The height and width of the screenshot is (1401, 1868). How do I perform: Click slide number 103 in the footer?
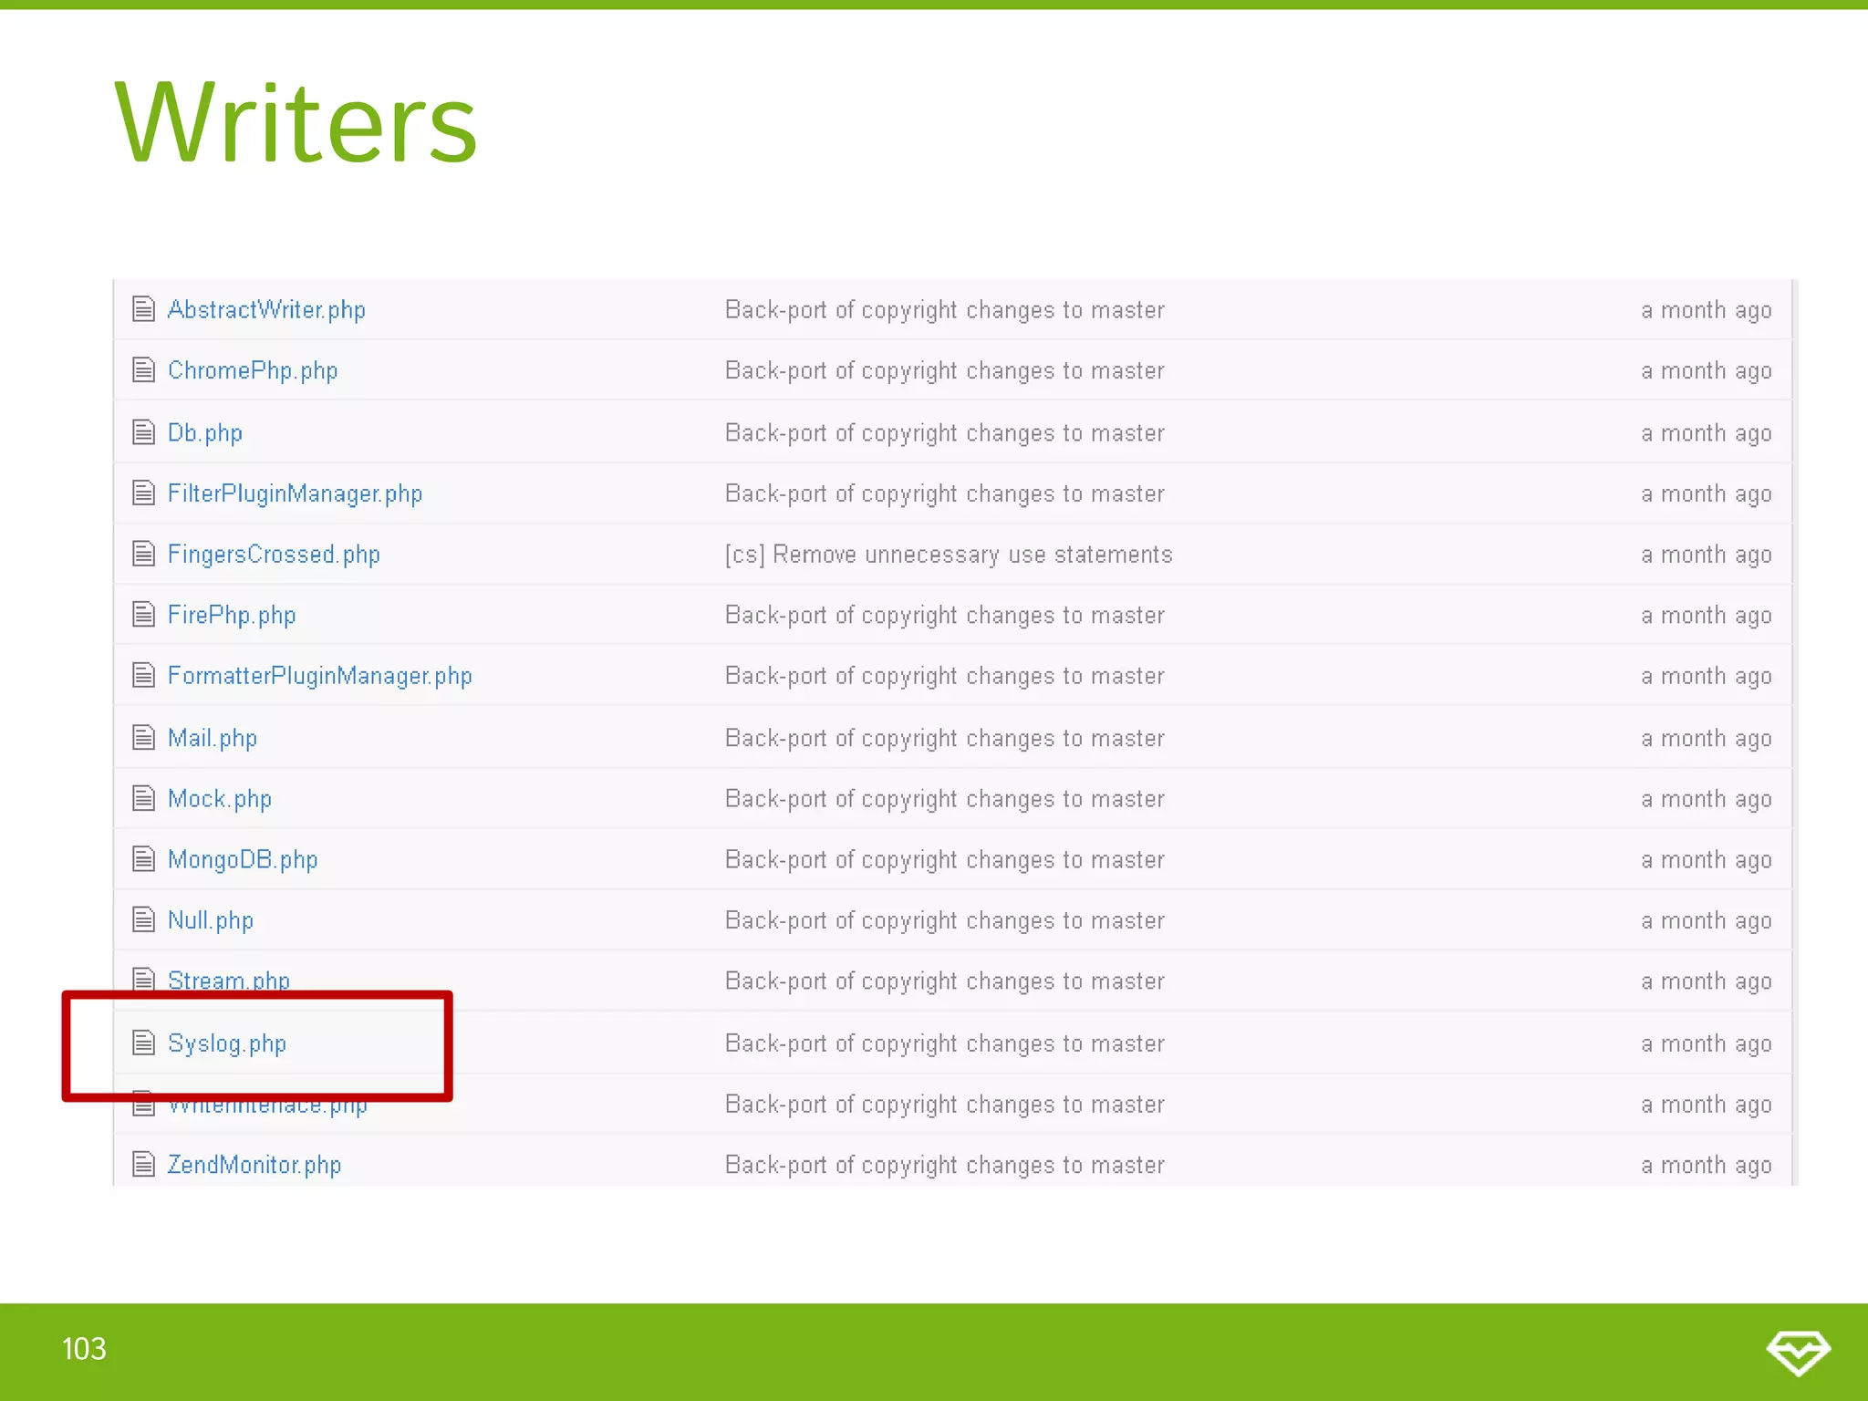(84, 1349)
